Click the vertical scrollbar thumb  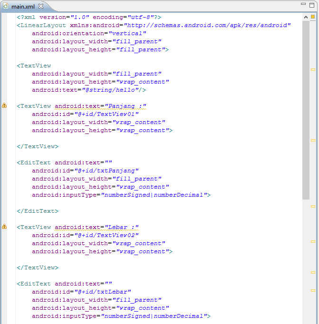pyautogui.click(x=306, y=110)
